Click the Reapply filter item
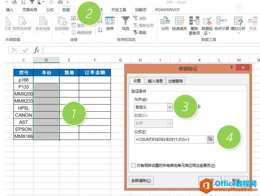 click(x=143, y=25)
